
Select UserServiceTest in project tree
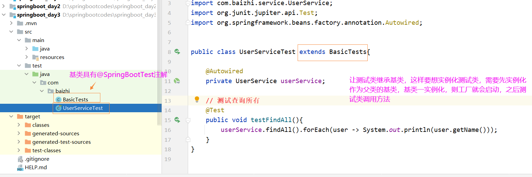coord(83,108)
